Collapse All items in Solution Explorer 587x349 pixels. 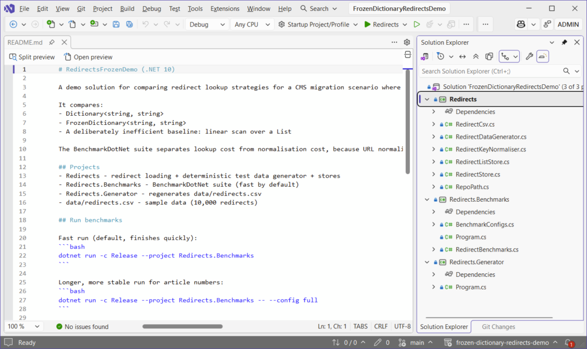click(476, 56)
